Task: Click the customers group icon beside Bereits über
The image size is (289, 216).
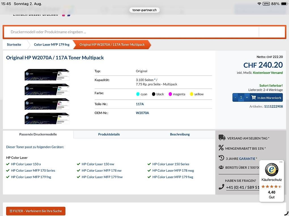Action: click(x=221, y=167)
